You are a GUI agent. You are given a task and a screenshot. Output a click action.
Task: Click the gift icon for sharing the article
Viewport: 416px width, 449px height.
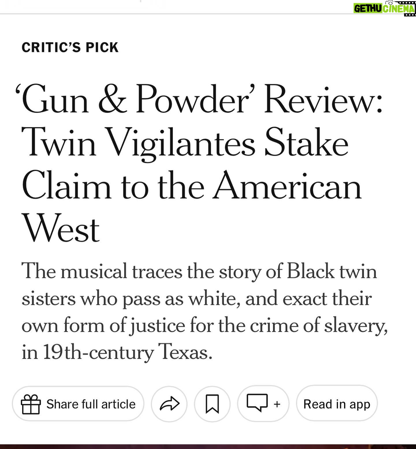coord(31,404)
